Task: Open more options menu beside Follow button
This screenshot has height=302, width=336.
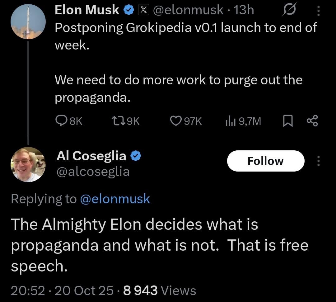Action: (x=318, y=161)
